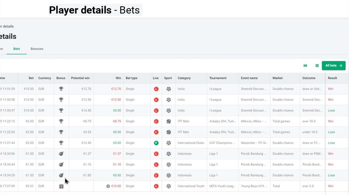
Task: Switch to list view layout icon
Action: coord(317,66)
